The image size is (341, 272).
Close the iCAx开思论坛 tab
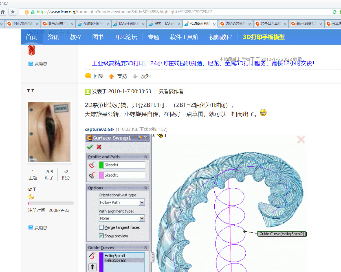(x=143, y=24)
